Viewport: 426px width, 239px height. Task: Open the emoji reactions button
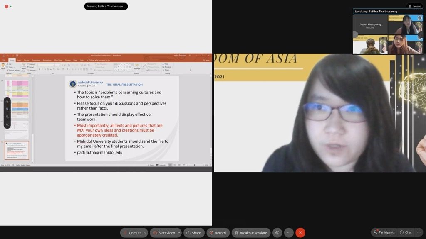point(277,233)
